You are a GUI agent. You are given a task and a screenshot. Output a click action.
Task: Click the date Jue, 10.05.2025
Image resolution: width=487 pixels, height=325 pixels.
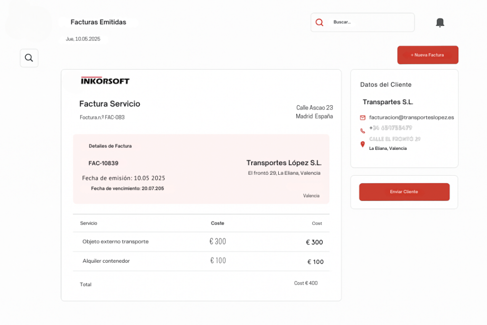[x=83, y=39]
